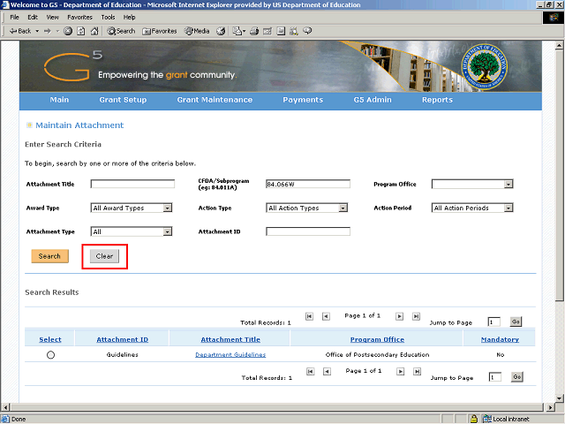Sort by Attachment Title column header
This screenshot has height=424, width=565.
click(230, 339)
